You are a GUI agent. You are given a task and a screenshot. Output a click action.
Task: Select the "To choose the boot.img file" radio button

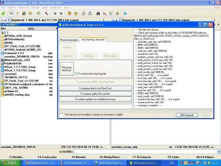coord(76,73)
